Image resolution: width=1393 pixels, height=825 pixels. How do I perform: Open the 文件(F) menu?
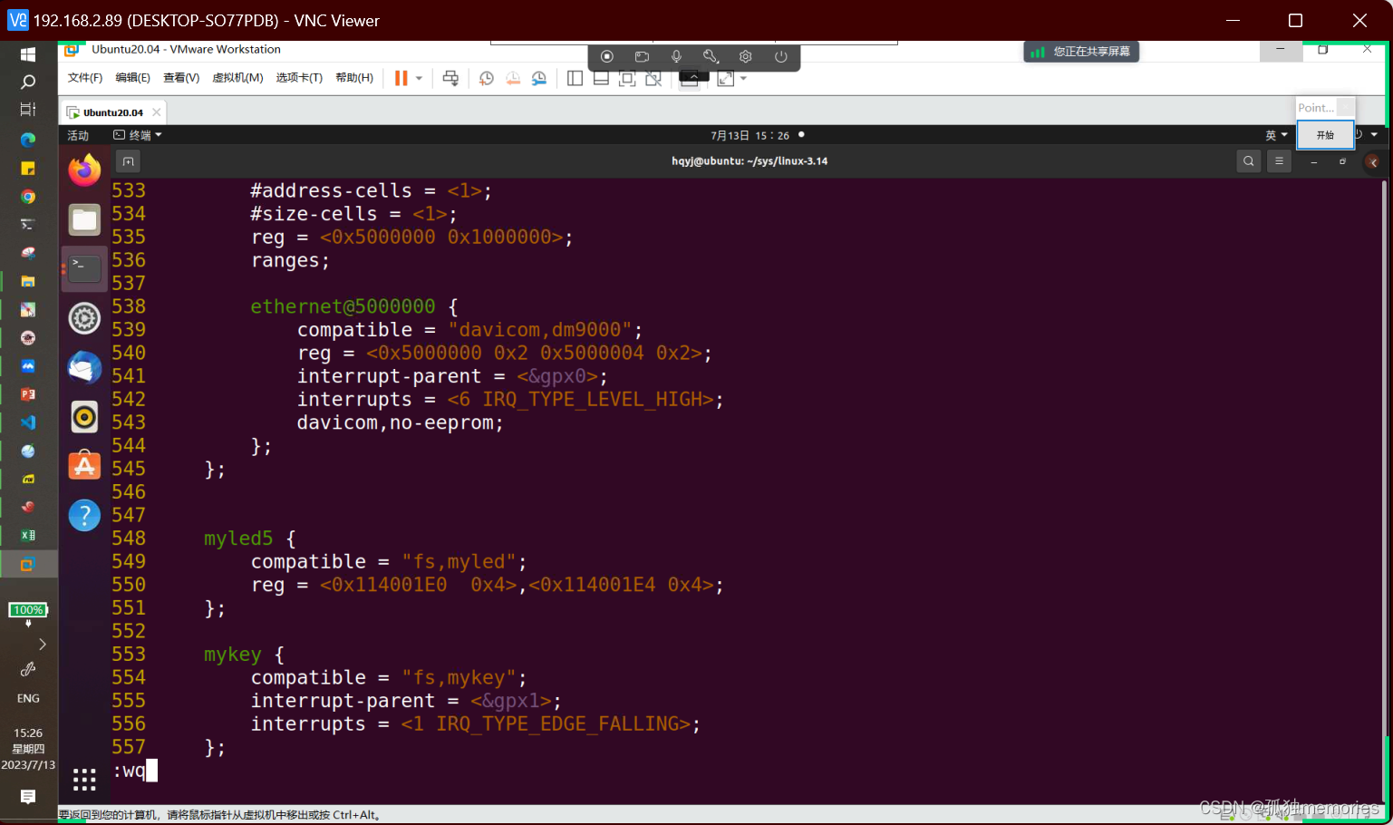tap(85, 78)
